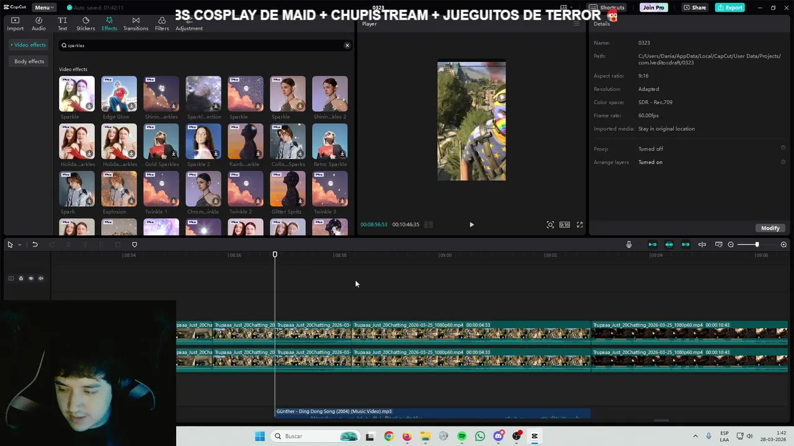
Task: Enter fullscreen preview mode
Action: 580,225
